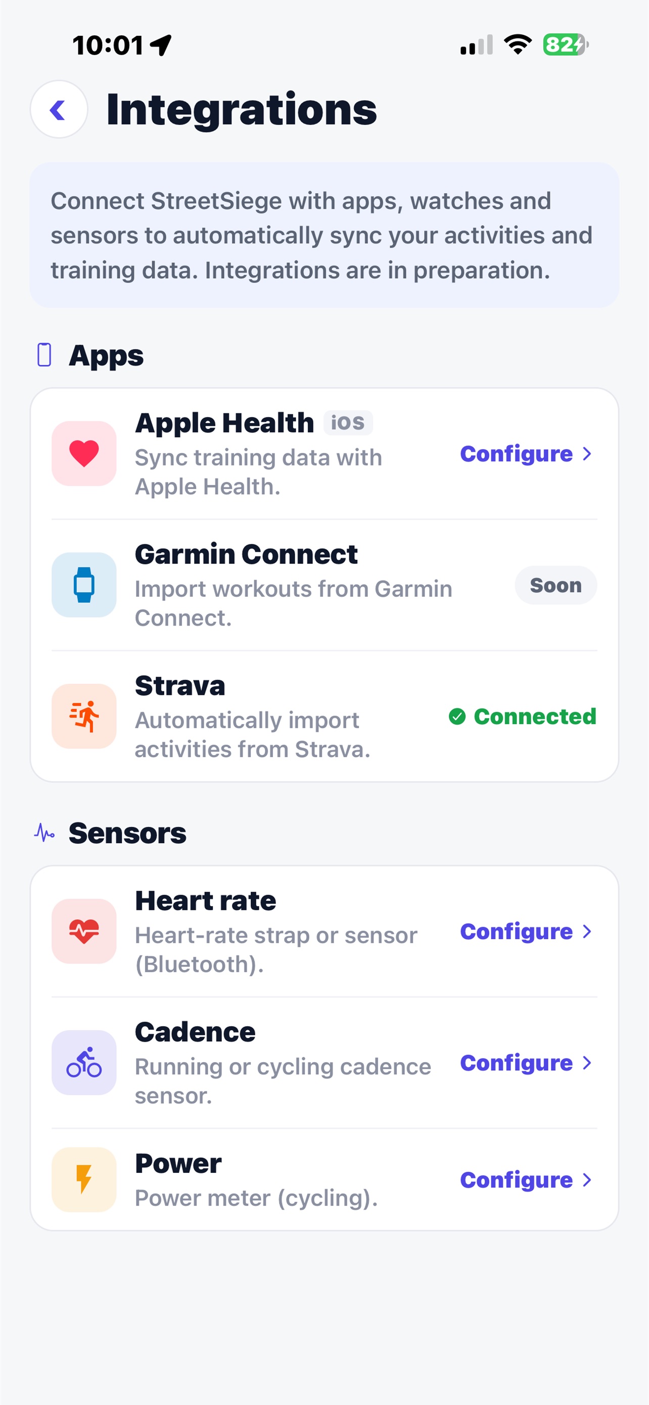This screenshot has width=649, height=1405.
Task: Tap the Soon badge on Garmin Connect
Action: tap(556, 585)
